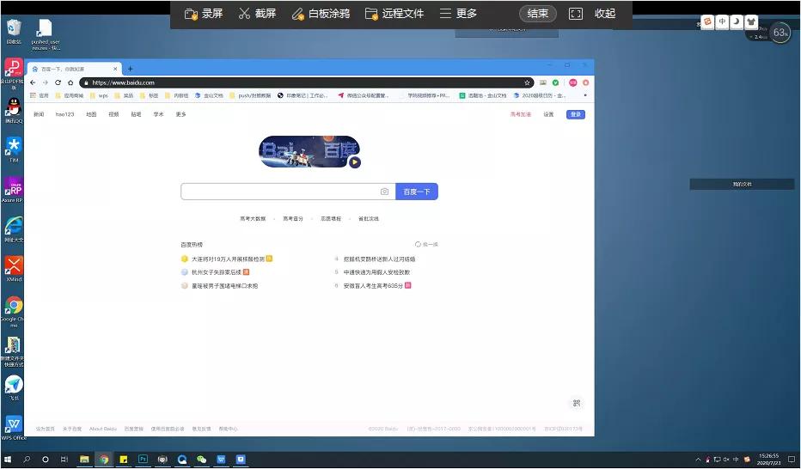This screenshot has width=801, height=469.
Task: Open the 印象笔记 bookmark
Action: tap(303, 95)
